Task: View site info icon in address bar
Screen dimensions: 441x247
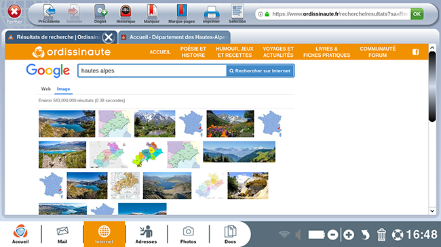Action: pos(261,14)
